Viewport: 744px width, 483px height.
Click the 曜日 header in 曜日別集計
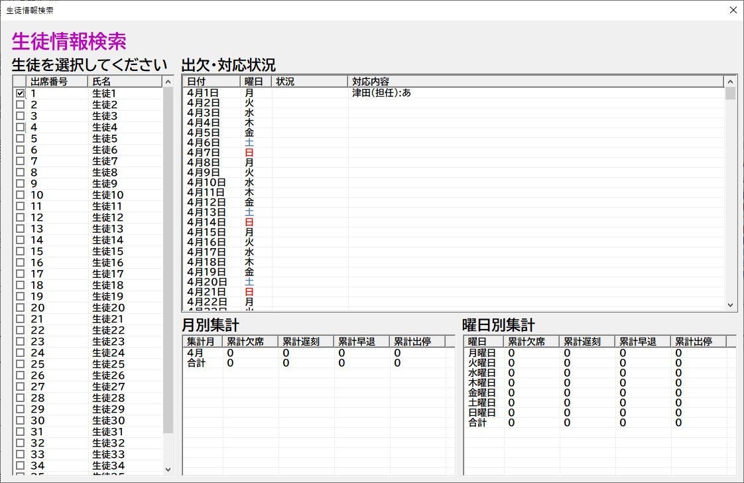point(483,342)
